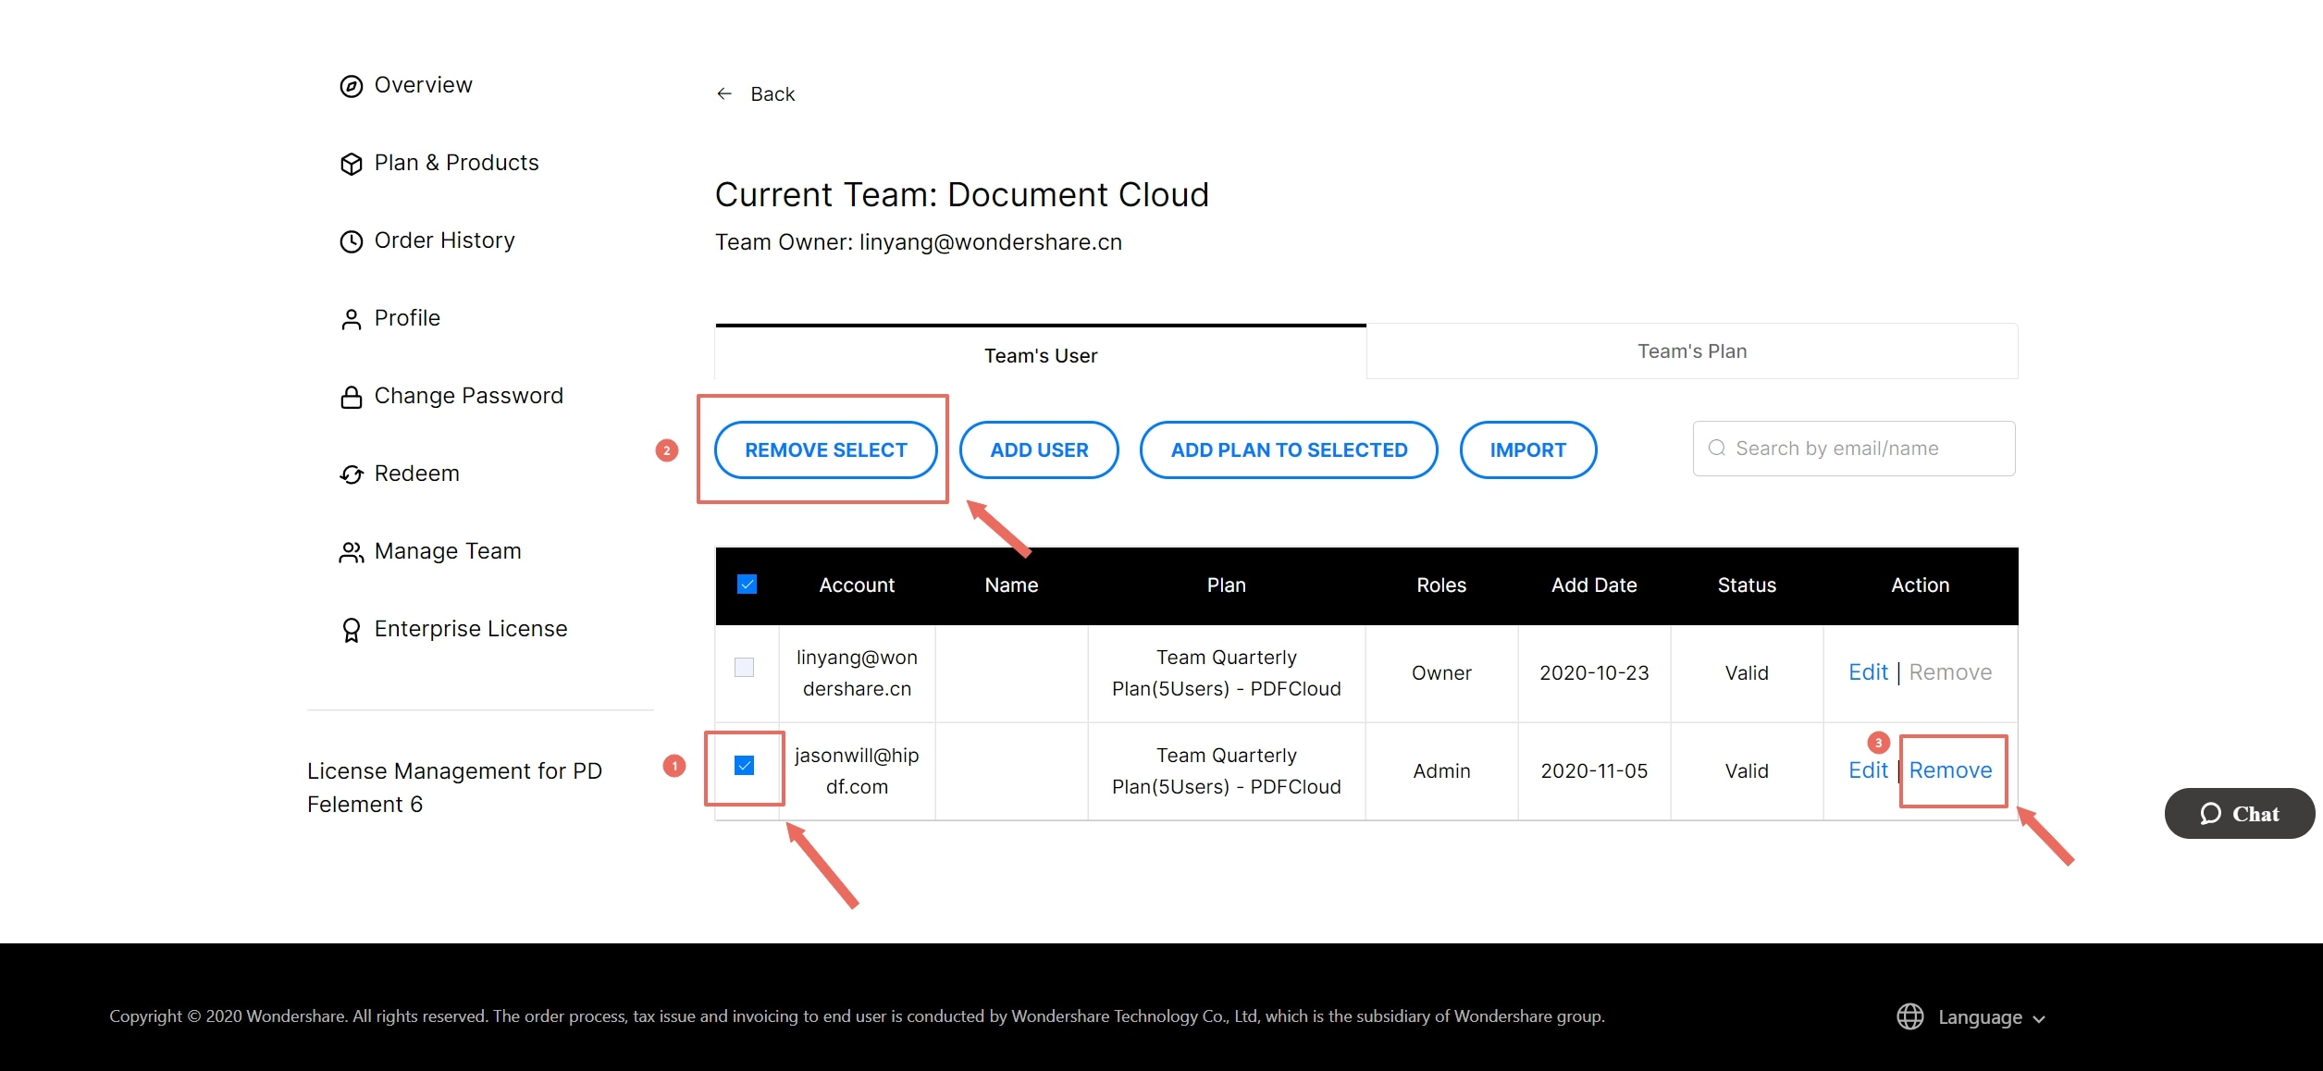Viewport: 2323px width, 1071px height.
Task: Click ADD PLAN TO SELECTED button
Action: click(1288, 449)
